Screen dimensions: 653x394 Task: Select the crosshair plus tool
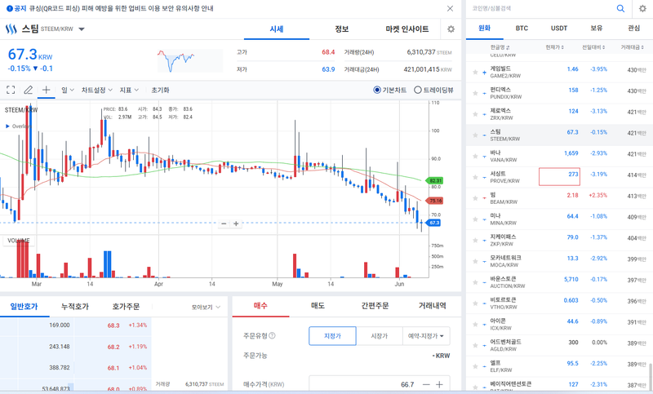[47, 90]
